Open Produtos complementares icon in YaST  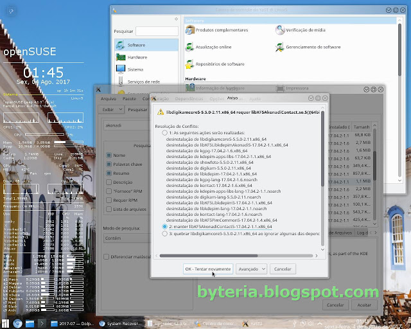[x=190, y=30]
